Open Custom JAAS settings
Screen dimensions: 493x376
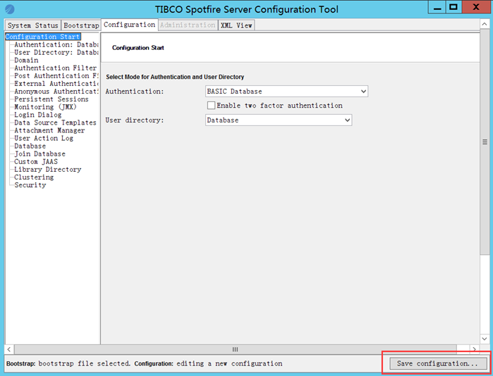point(36,162)
